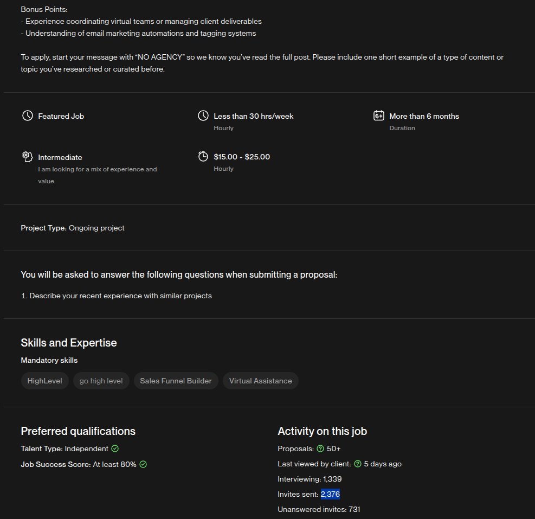The width and height of the screenshot is (535, 519).
Task: Click the Mandatory skills label
Action: pyautogui.click(x=49, y=360)
